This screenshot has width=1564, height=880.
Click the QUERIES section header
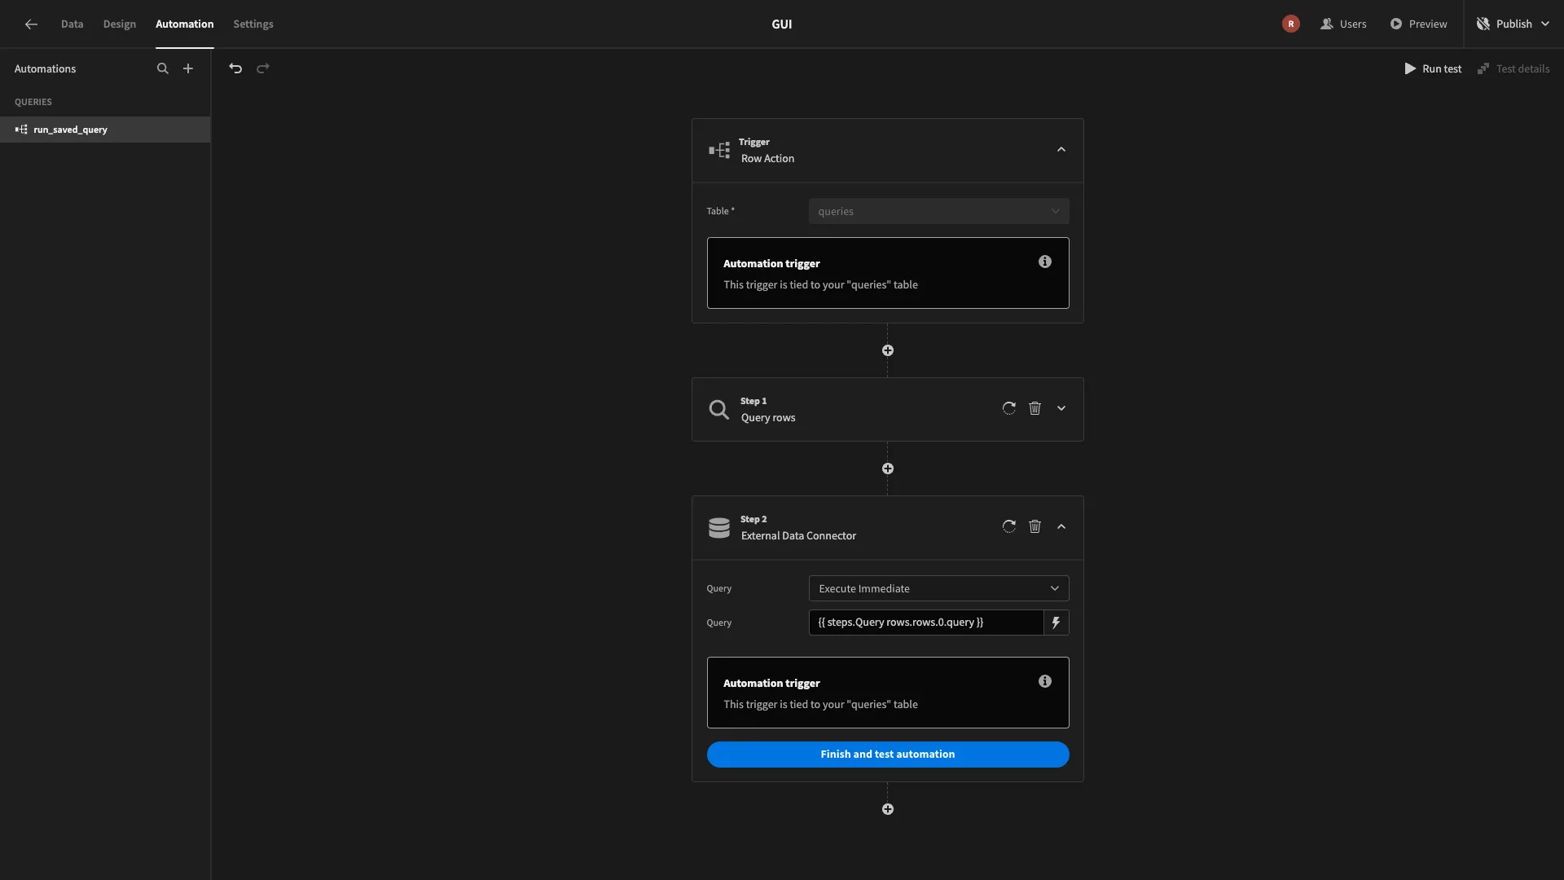(33, 102)
